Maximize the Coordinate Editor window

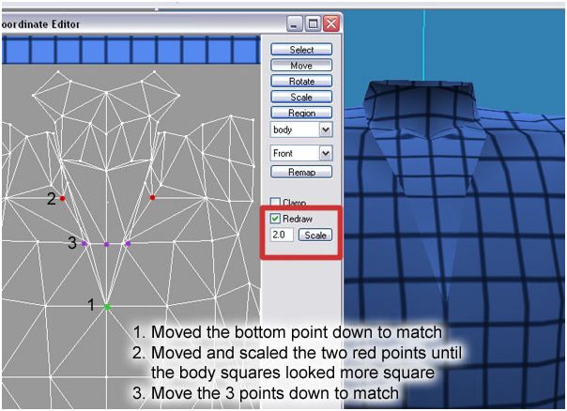pos(313,24)
